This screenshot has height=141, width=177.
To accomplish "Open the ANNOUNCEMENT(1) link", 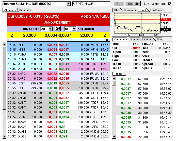I will click(x=59, y=23).
